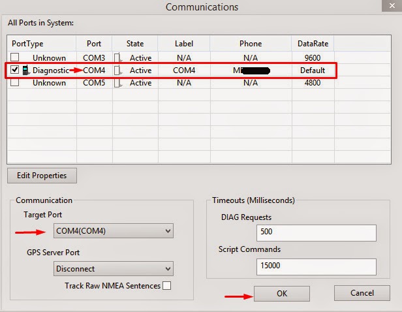Click the Default data rate cell
The height and width of the screenshot is (312, 402).
click(x=313, y=70)
